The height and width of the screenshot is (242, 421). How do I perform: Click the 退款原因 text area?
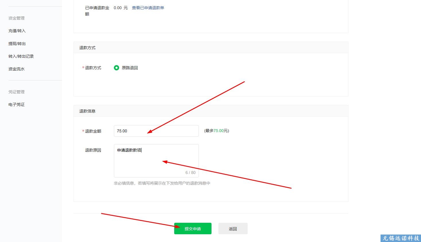[156, 161]
